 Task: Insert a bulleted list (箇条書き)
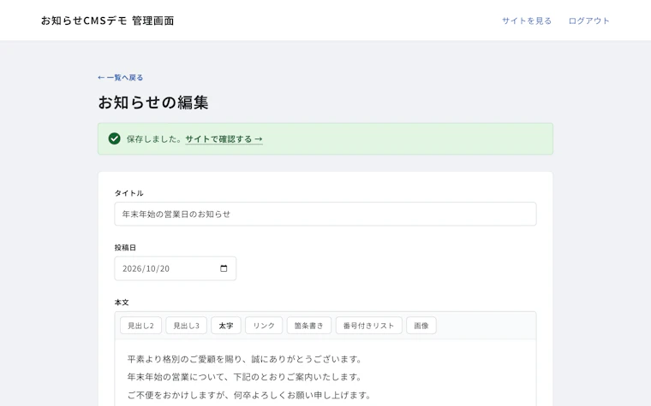coord(309,326)
